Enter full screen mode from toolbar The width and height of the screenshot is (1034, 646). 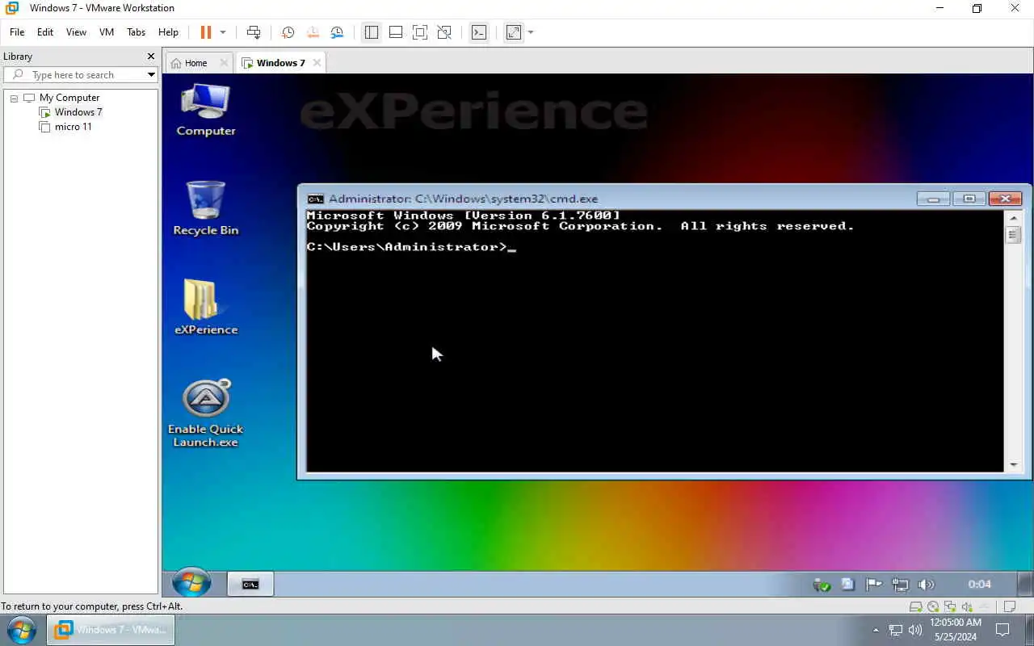pos(420,32)
